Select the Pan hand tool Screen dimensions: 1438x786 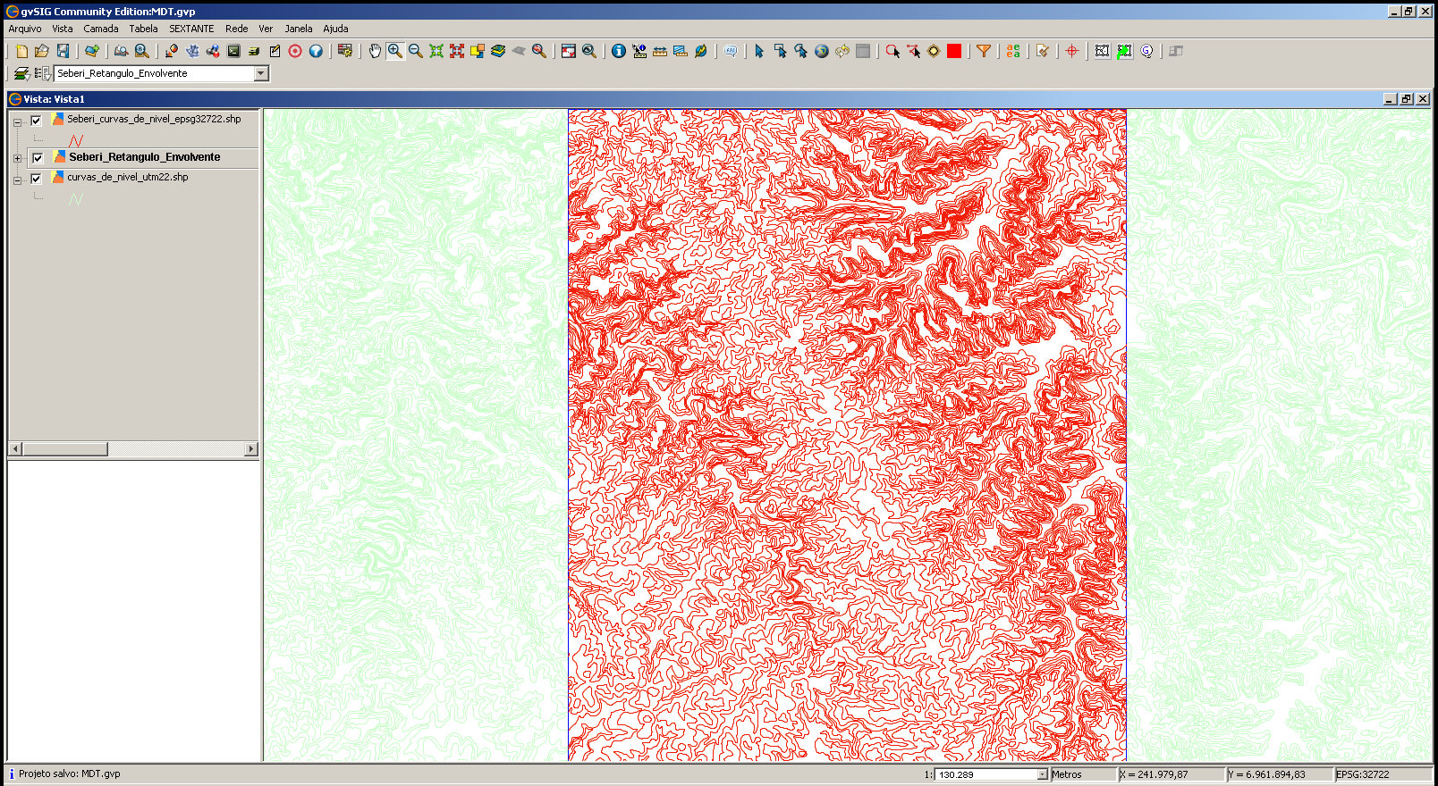pos(375,51)
